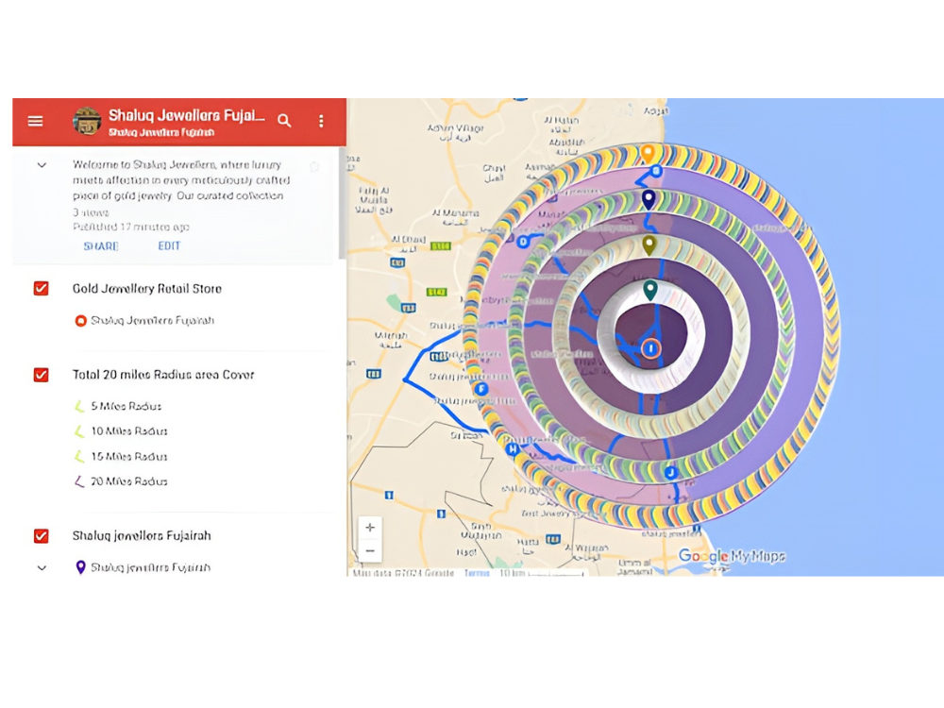Screen dimensions: 944x708
Task: Click the central store marker in circles
Action: [x=650, y=348]
